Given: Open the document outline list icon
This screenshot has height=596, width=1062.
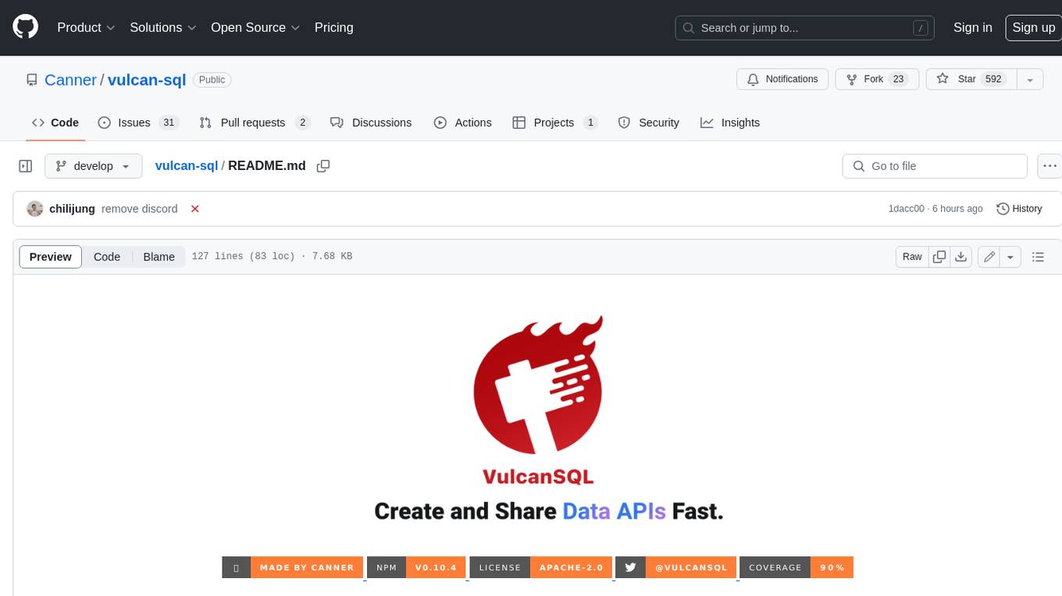Looking at the screenshot, I should coord(1038,257).
